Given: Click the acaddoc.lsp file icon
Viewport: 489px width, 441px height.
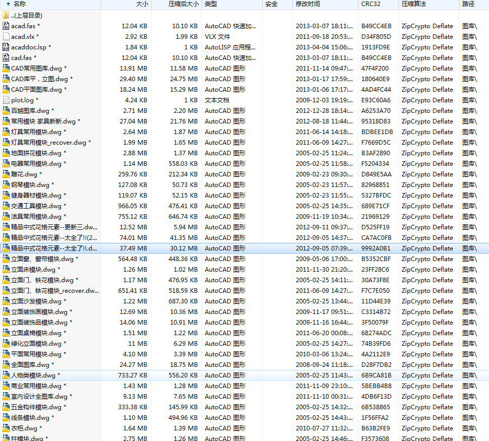Looking at the screenshot, I should [6, 47].
